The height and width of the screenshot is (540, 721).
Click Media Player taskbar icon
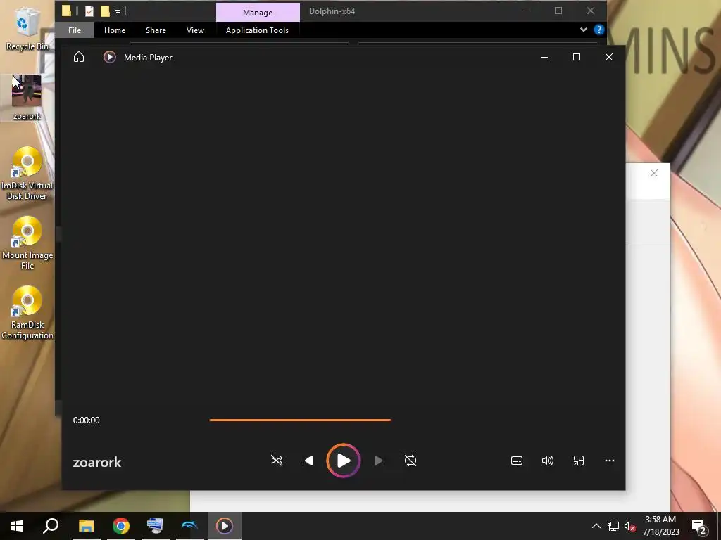click(x=225, y=526)
